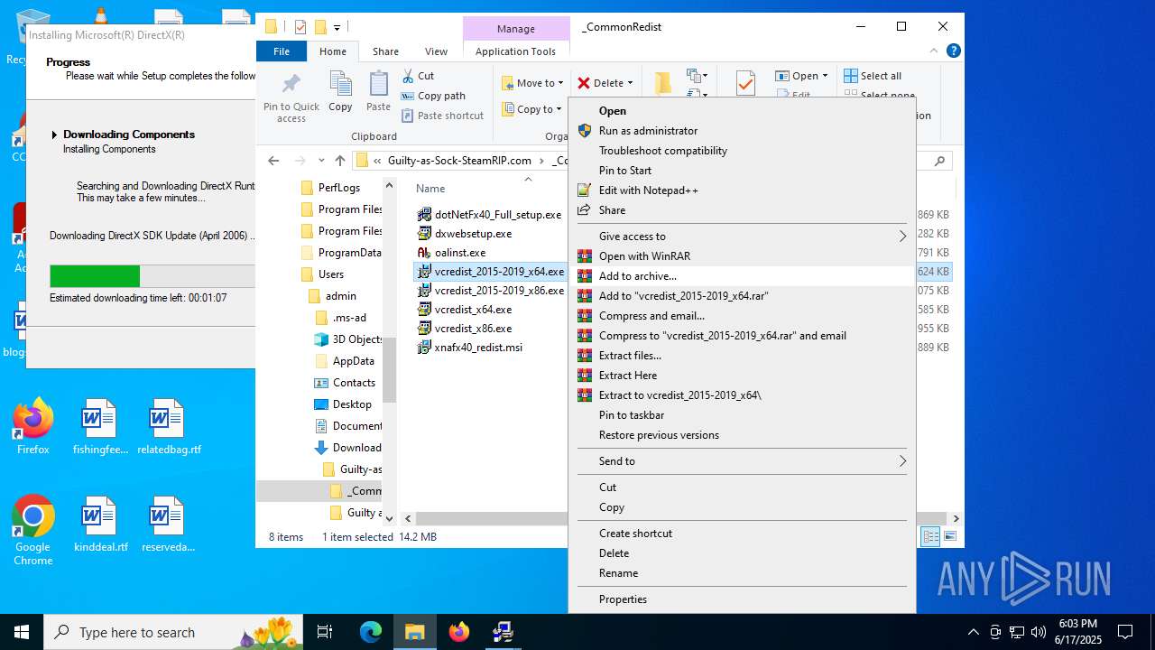The height and width of the screenshot is (650, 1155).
Task: Open the Application Tools tab
Action: (515, 51)
